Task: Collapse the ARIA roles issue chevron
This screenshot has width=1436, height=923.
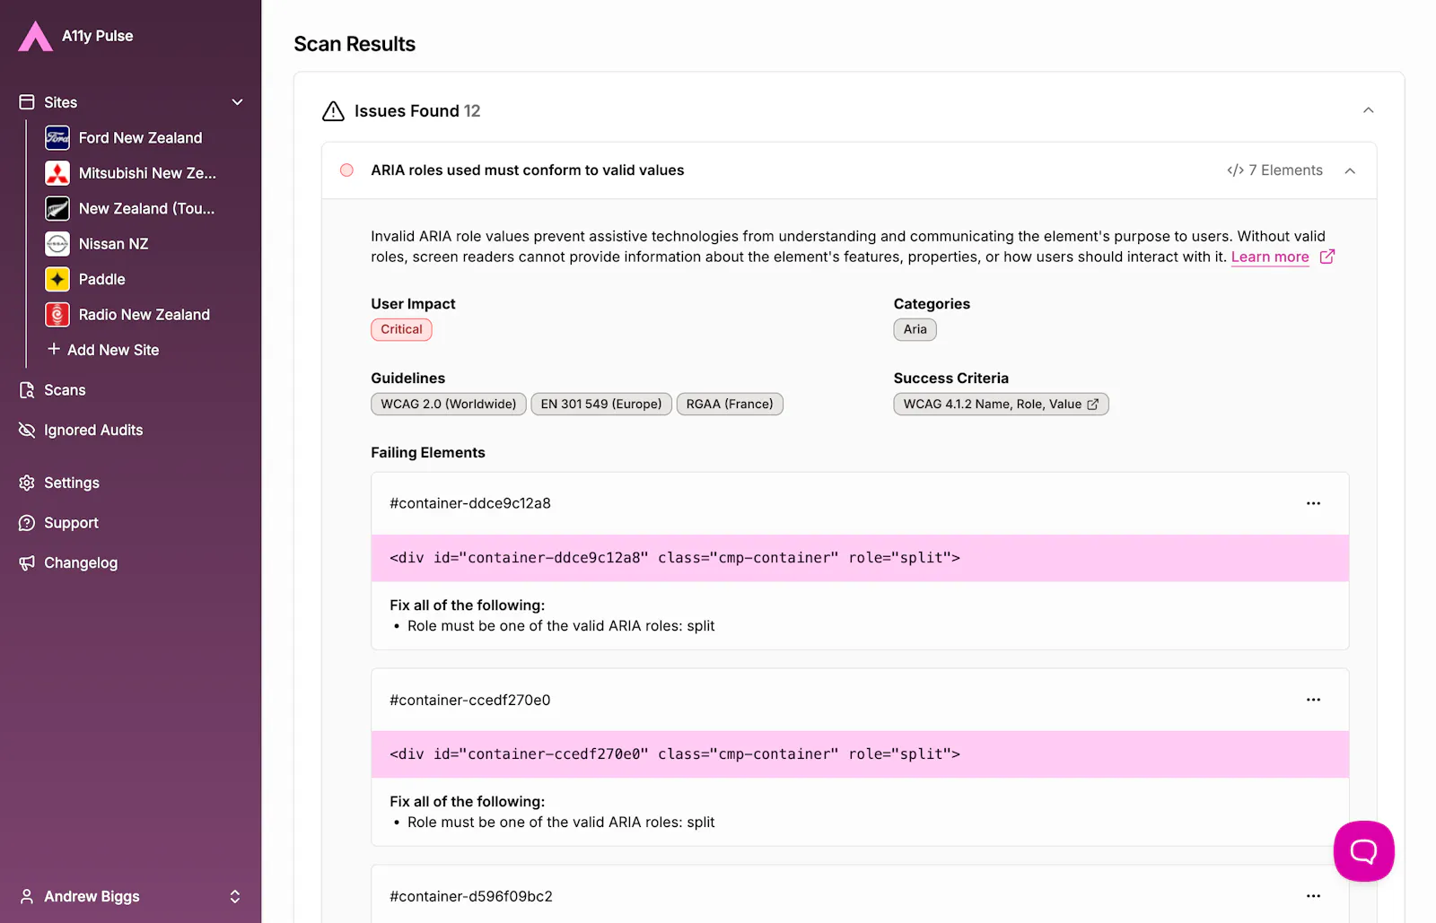Action: click(1350, 170)
